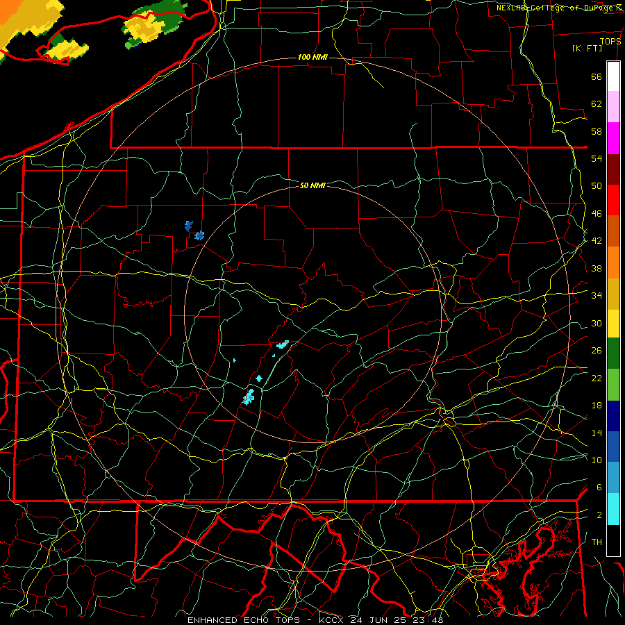This screenshot has height=625, width=625.
Task: Click the 14 value on the scale
Action: click(x=597, y=433)
